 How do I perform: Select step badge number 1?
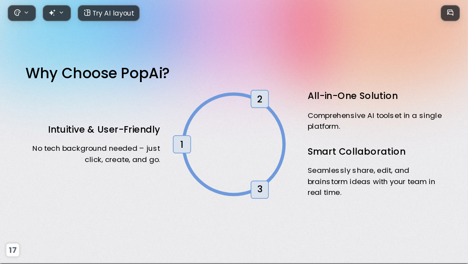click(182, 144)
